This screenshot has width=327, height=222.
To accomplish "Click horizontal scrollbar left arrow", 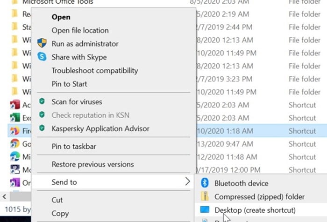I will [x=4, y=197].
